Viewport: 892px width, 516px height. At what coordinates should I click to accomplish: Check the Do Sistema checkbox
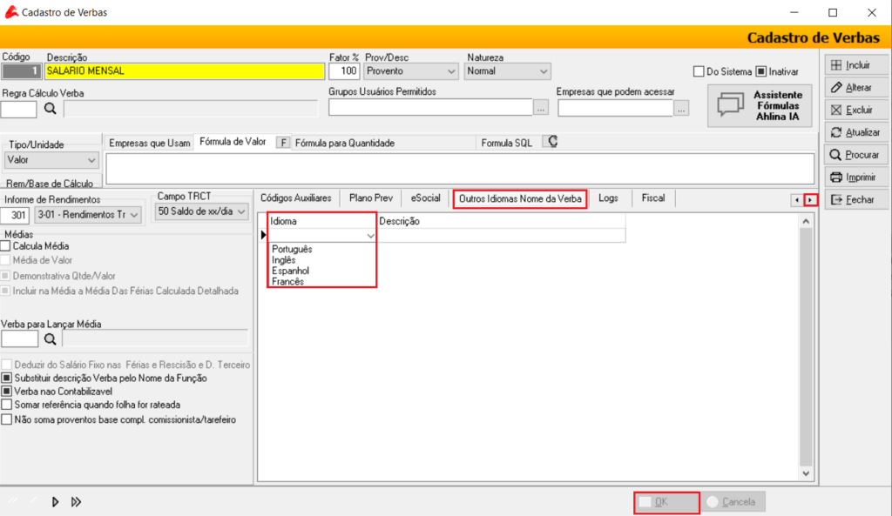(x=699, y=71)
